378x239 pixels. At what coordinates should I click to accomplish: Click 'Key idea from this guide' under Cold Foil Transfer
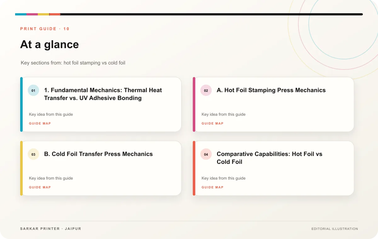click(51, 178)
